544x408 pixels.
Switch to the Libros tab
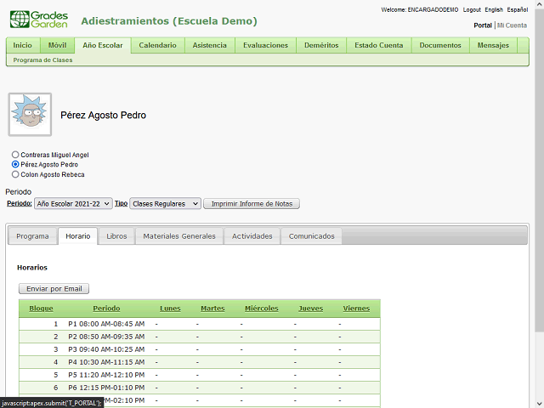[x=116, y=236]
